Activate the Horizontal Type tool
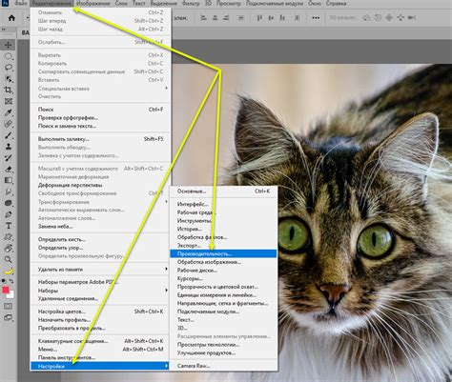 (9, 226)
